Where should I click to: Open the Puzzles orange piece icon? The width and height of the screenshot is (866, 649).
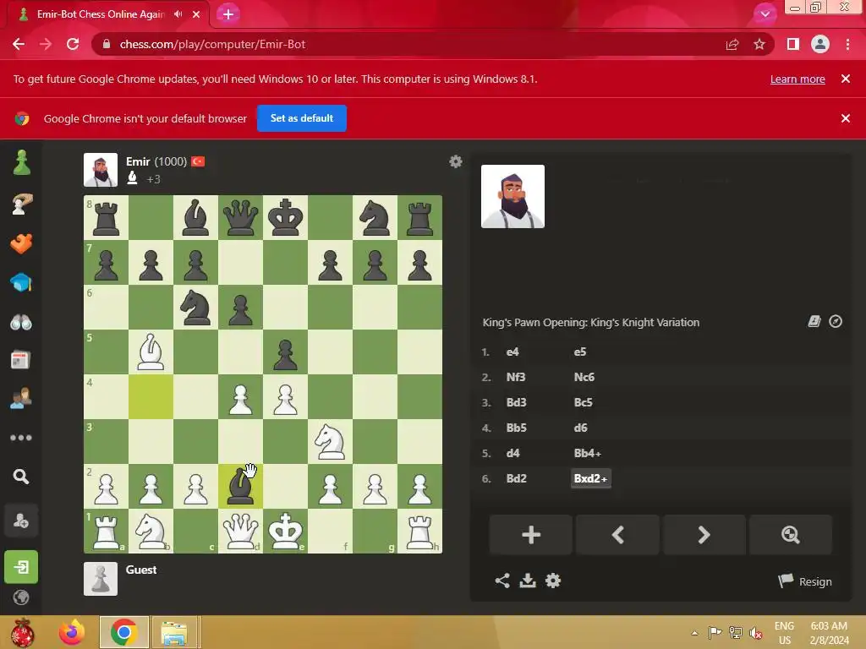tap(21, 243)
